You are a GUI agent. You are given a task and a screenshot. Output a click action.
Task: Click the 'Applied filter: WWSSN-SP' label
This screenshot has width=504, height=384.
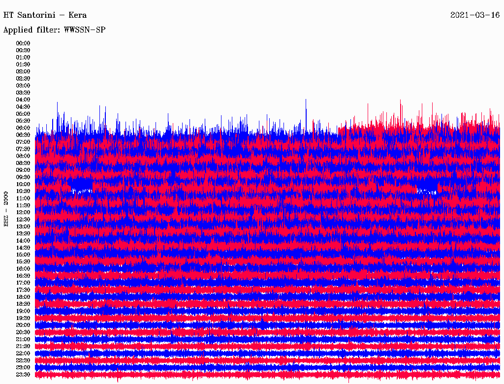[x=54, y=30]
